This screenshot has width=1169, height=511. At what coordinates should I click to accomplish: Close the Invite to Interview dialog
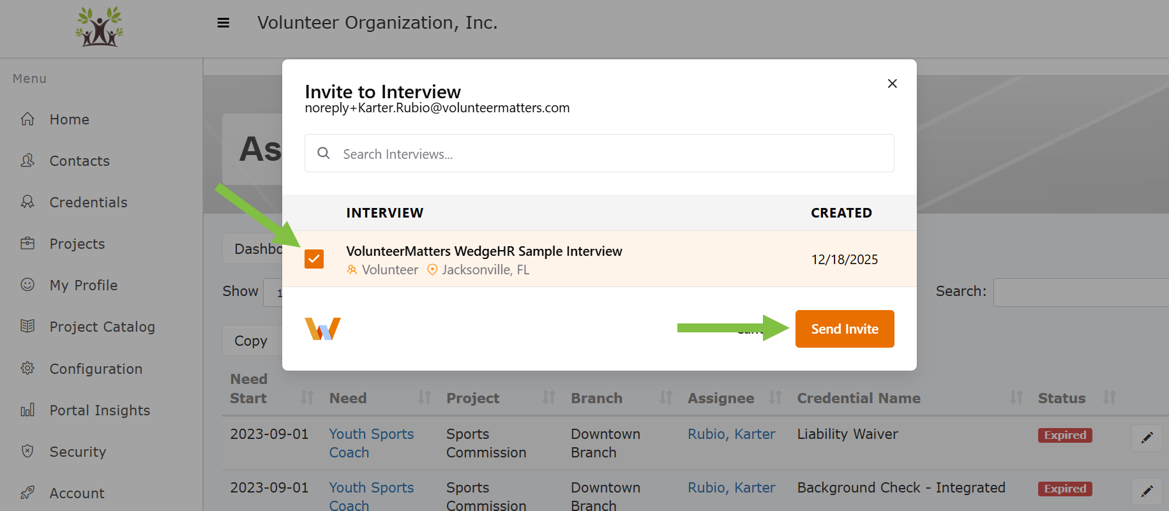tap(893, 84)
